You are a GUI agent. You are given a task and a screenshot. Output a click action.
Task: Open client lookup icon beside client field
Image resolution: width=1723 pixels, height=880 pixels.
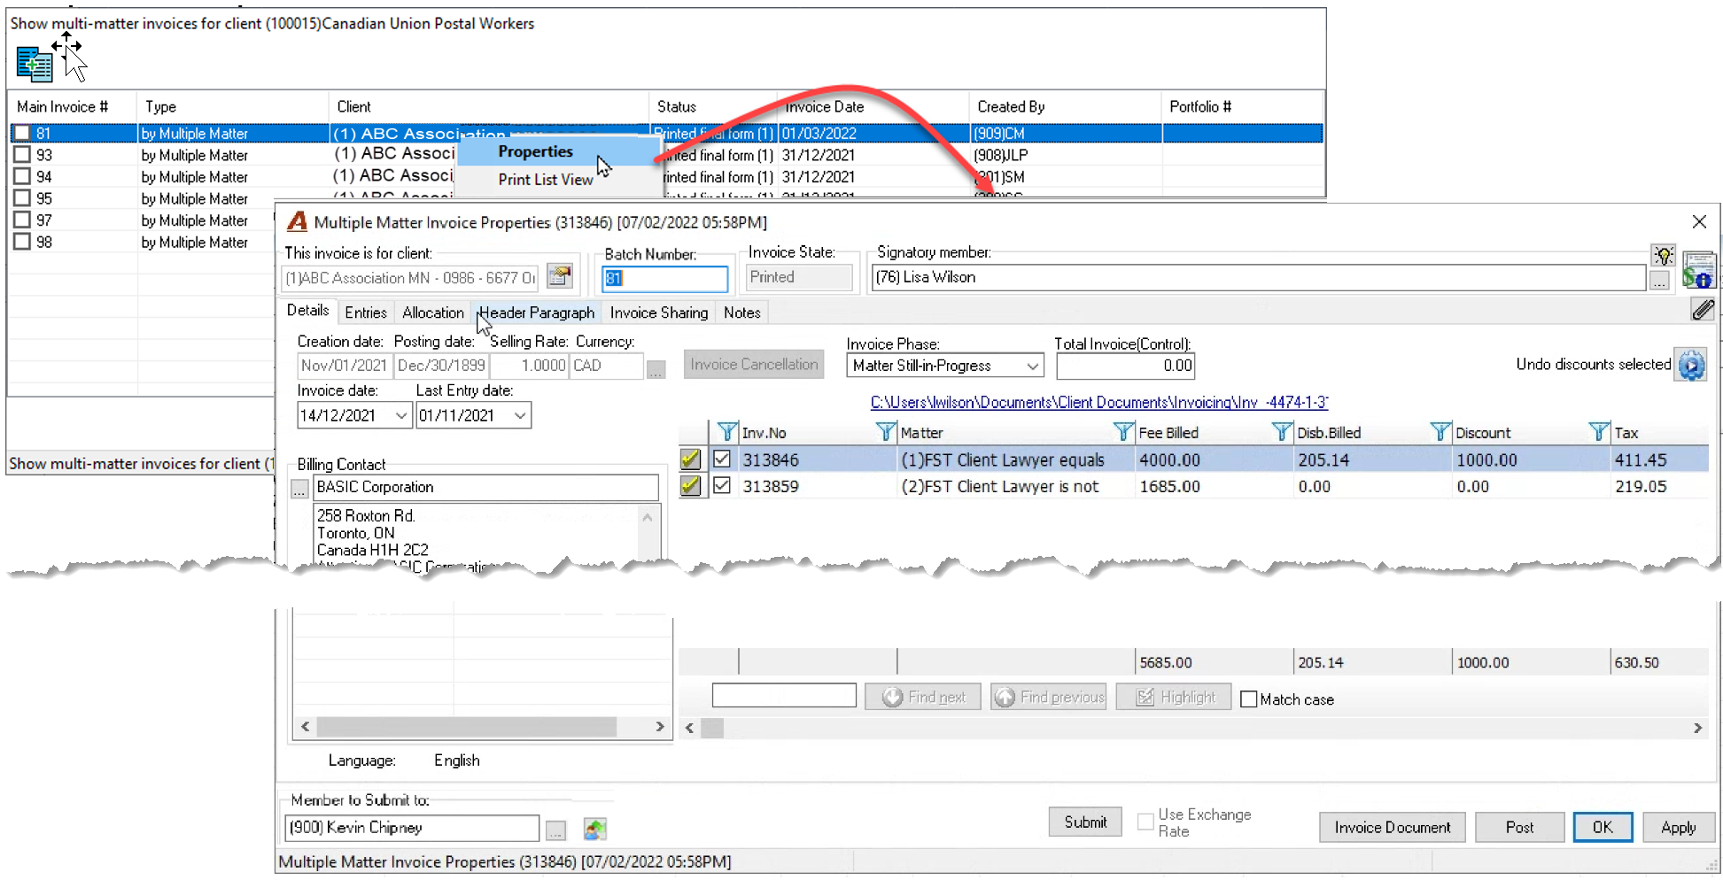[560, 276]
